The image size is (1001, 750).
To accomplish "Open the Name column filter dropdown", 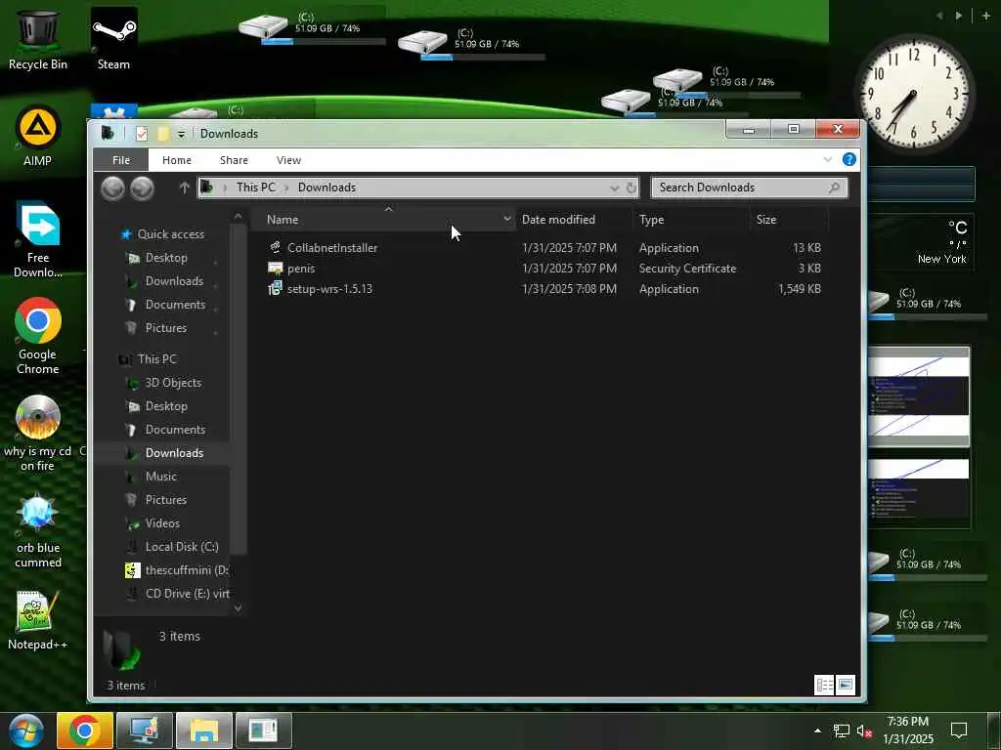I will (x=507, y=220).
